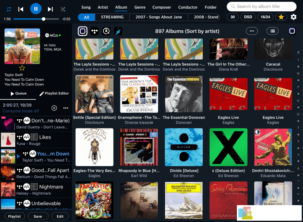
Task: Click the playback progress slider
Action: pos(36,19)
